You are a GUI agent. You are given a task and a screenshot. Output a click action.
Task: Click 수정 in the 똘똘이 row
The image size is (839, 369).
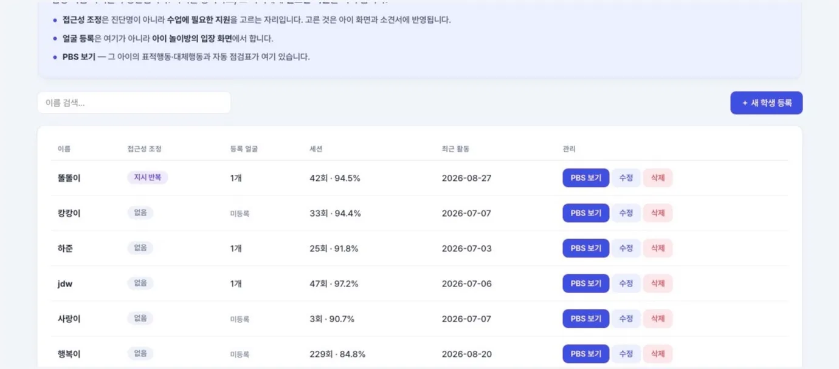click(x=626, y=178)
